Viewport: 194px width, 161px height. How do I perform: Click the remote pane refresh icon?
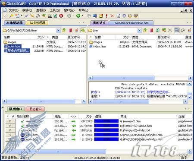[157, 30]
